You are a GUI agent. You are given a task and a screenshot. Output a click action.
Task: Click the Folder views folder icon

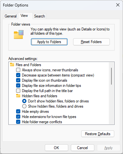point(19,34)
